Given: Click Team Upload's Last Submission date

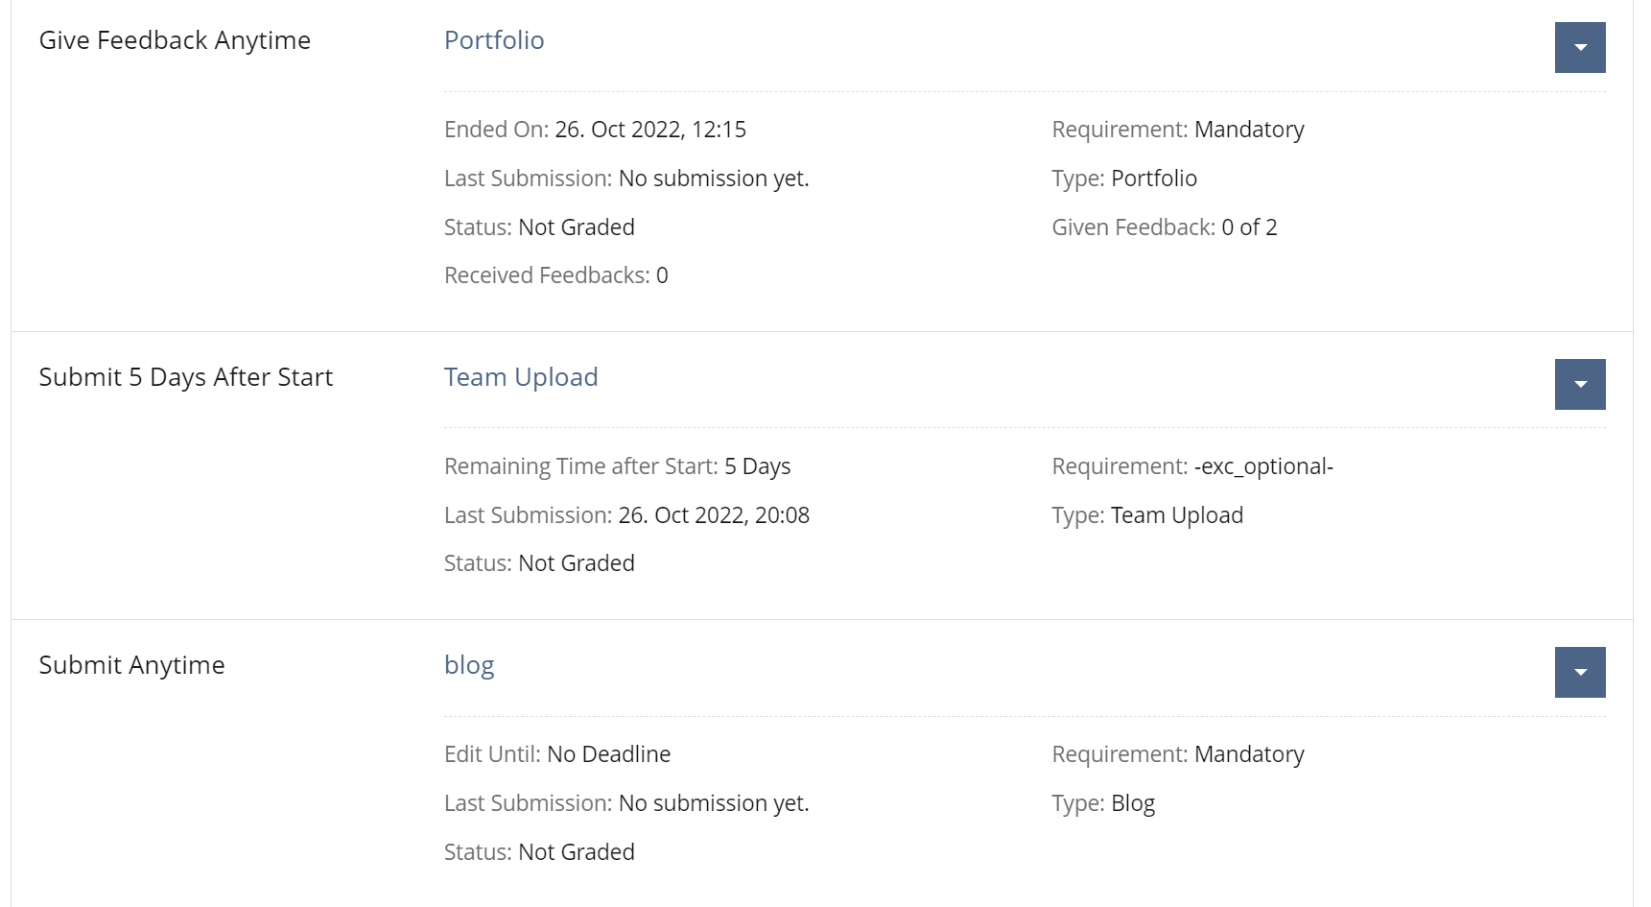Looking at the screenshot, I should click(x=714, y=515).
